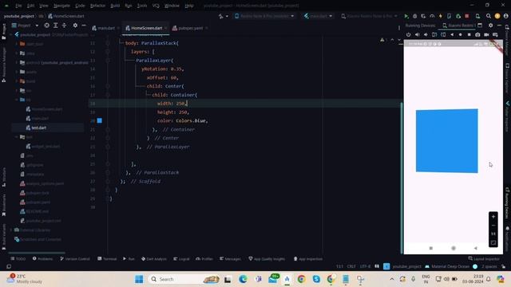Open Running Devices settings gear icon
Viewport: 511px width, 287px height.
coord(491,26)
